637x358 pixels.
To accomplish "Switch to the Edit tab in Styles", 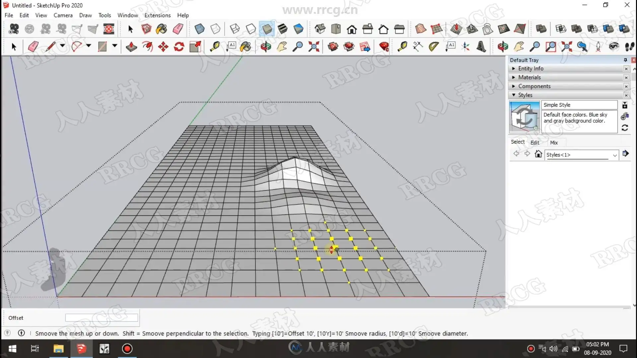I will pos(534,143).
